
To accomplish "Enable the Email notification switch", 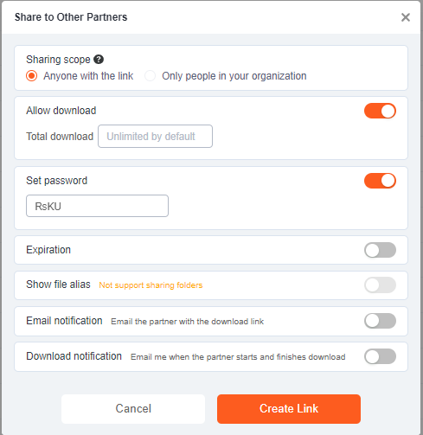I will click(380, 321).
